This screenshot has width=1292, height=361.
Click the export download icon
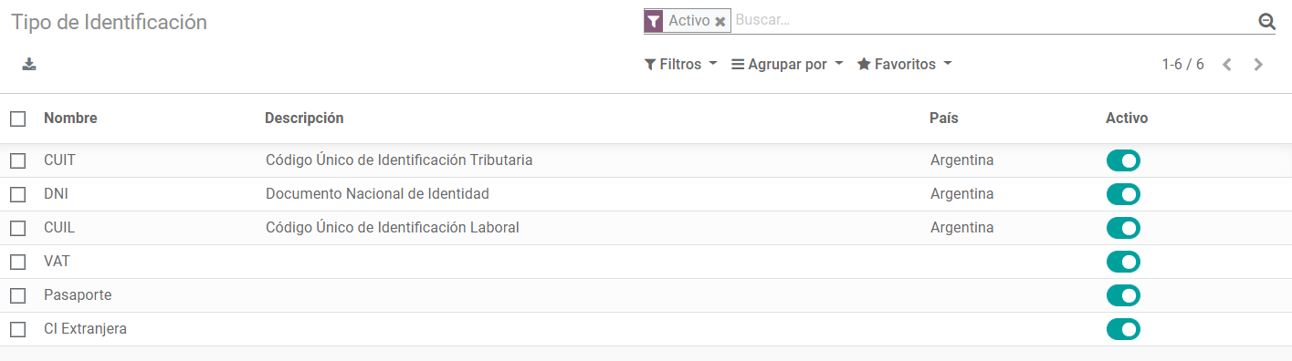pyautogui.click(x=29, y=65)
